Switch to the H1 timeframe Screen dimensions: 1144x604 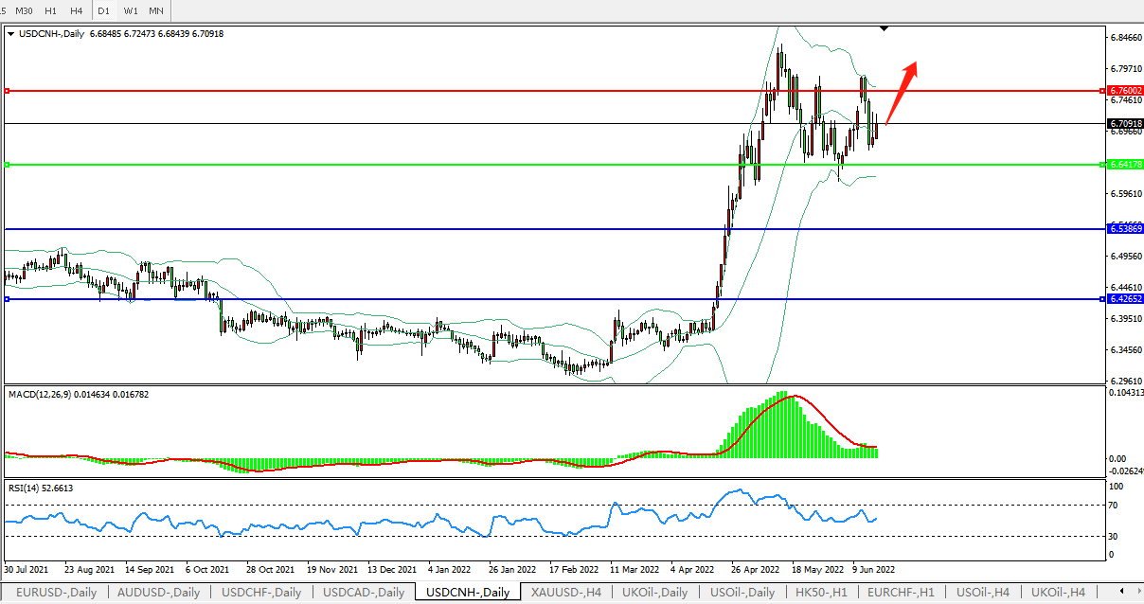click(51, 10)
